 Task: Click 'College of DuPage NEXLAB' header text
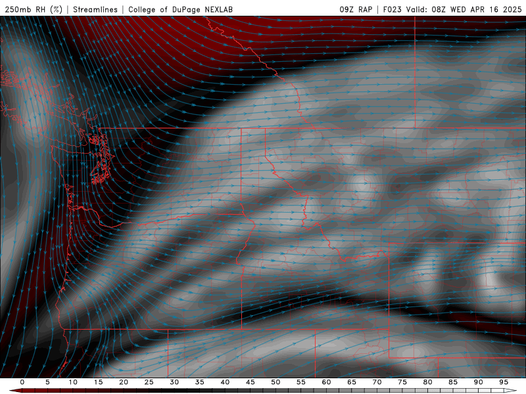coord(180,9)
